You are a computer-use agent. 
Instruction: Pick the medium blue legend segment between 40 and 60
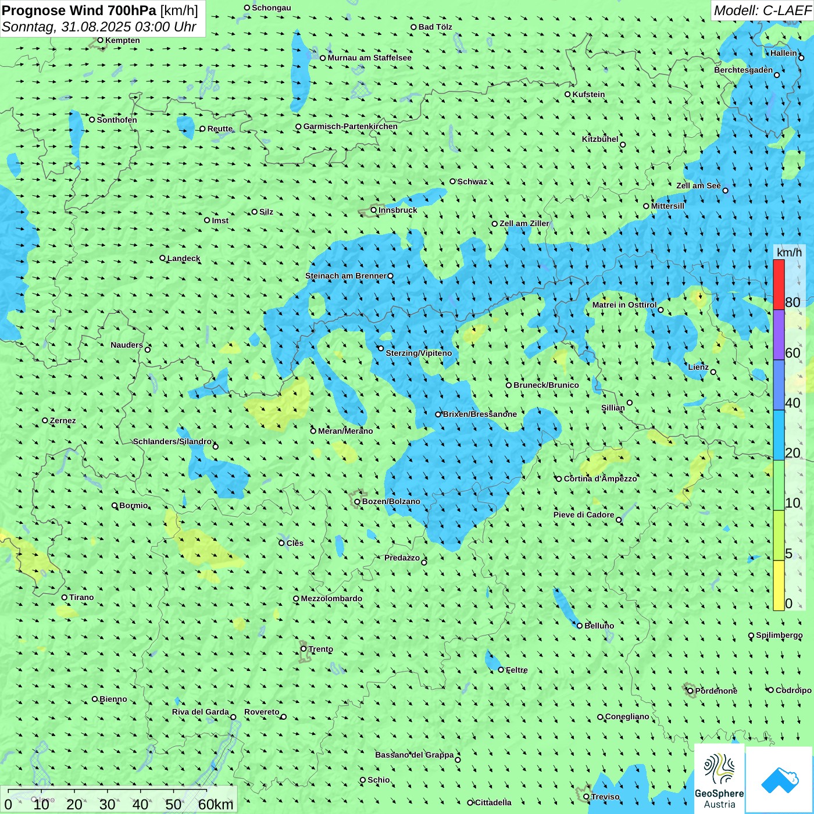779,385
